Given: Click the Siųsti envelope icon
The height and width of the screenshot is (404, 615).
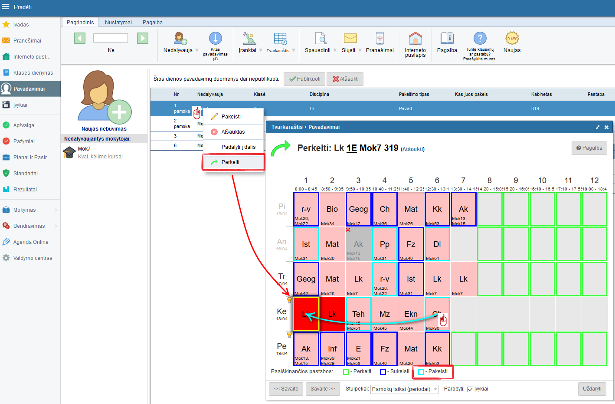Looking at the screenshot, I should coord(350,38).
